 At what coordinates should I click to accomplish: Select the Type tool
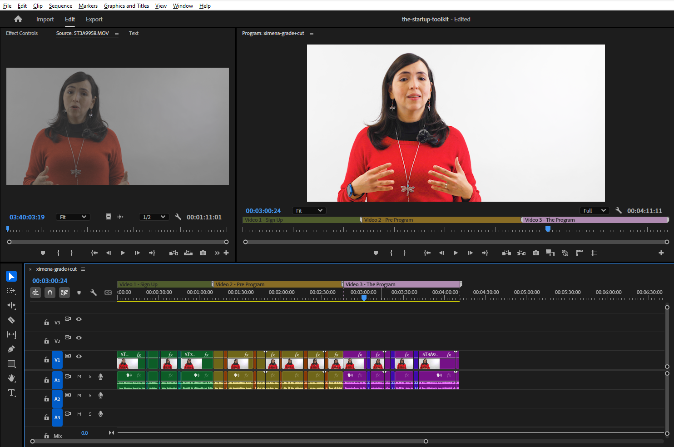(x=11, y=393)
